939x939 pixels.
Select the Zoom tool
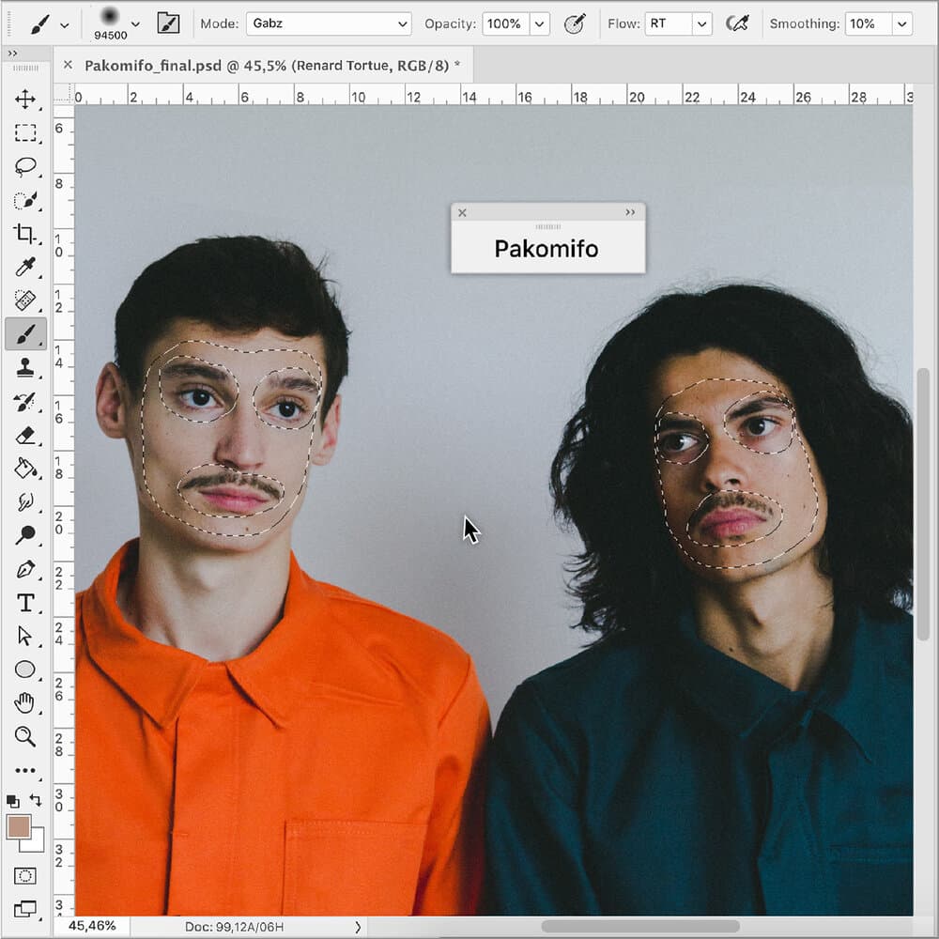(25, 737)
